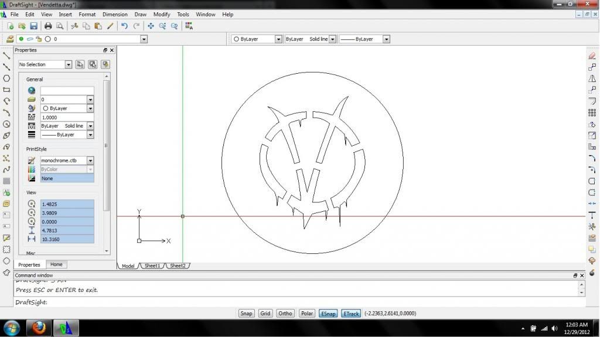Click the Windows Start button

tap(12, 328)
